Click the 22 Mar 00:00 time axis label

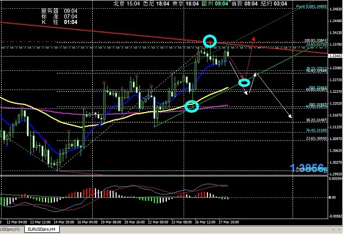pos(158,222)
